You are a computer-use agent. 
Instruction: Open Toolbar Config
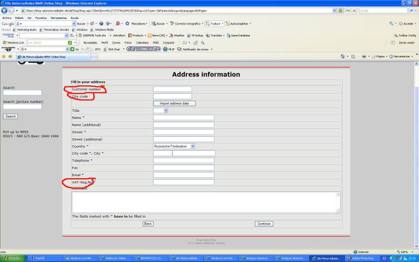coord(405,35)
